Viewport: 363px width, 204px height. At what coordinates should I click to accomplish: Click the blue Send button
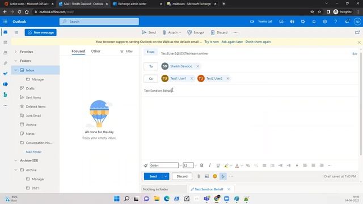[x=153, y=176]
